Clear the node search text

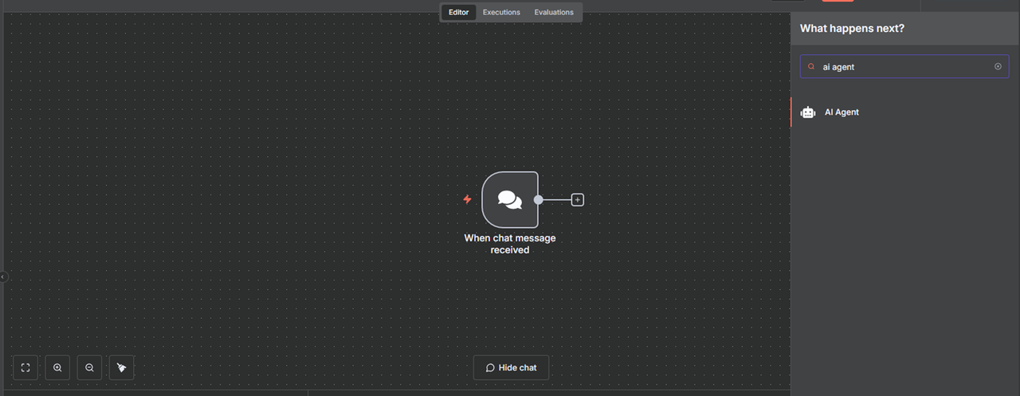(998, 67)
